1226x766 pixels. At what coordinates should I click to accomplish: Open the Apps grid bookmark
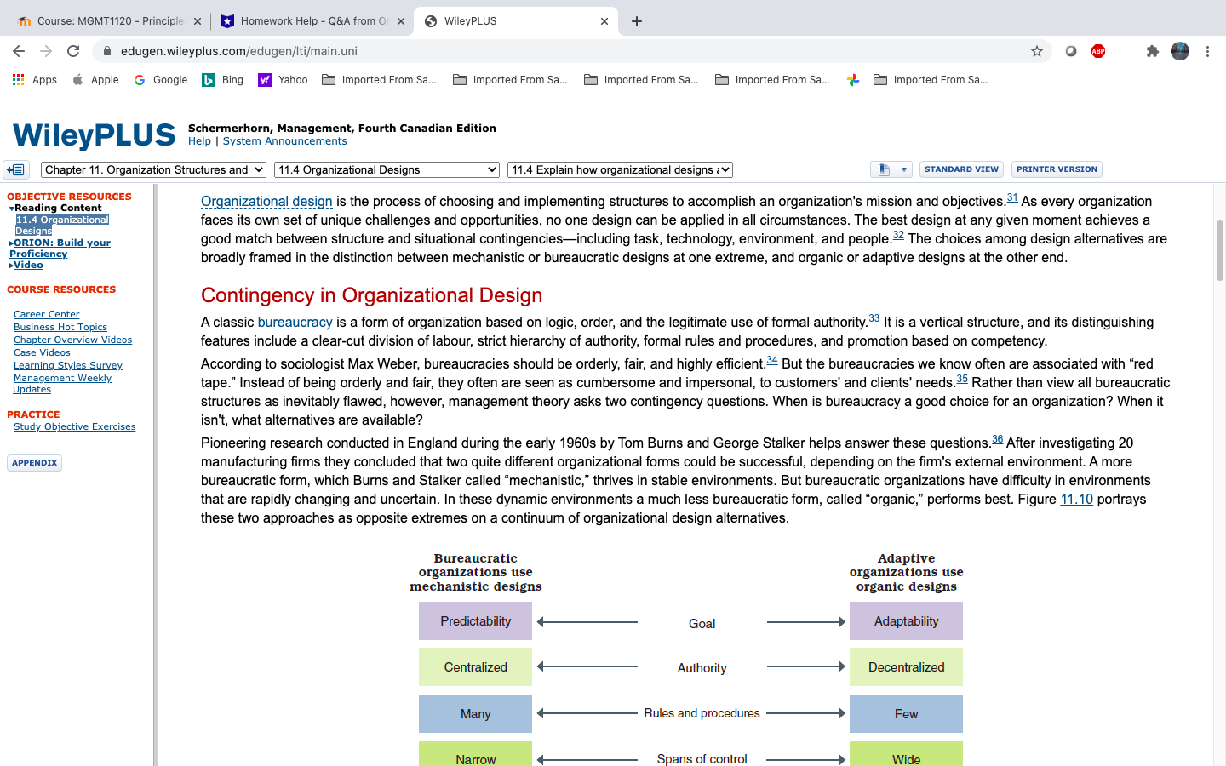tap(35, 80)
